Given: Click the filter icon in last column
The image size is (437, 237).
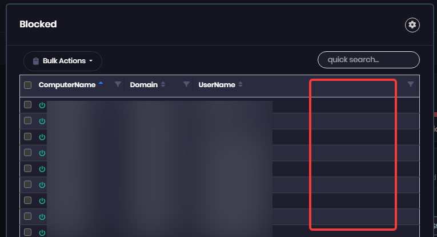Looking at the screenshot, I should coord(411,84).
